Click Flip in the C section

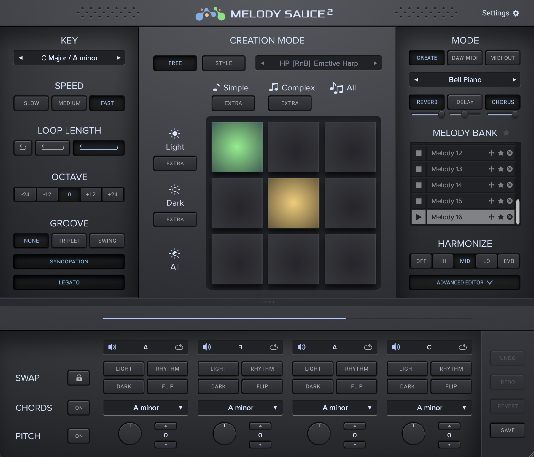tap(451, 386)
